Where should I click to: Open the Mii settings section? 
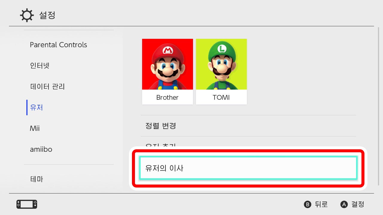(x=35, y=128)
